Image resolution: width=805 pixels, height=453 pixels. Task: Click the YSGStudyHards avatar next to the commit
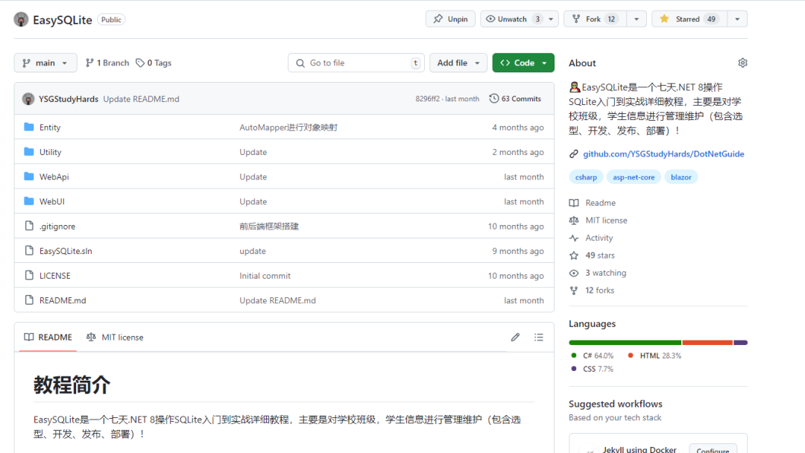click(28, 98)
